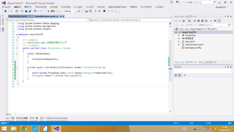The height and width of the screenshot is (132, 234).
Task: Open the on-screen keyboard tray icon
Action: click(x=185, y=129)
